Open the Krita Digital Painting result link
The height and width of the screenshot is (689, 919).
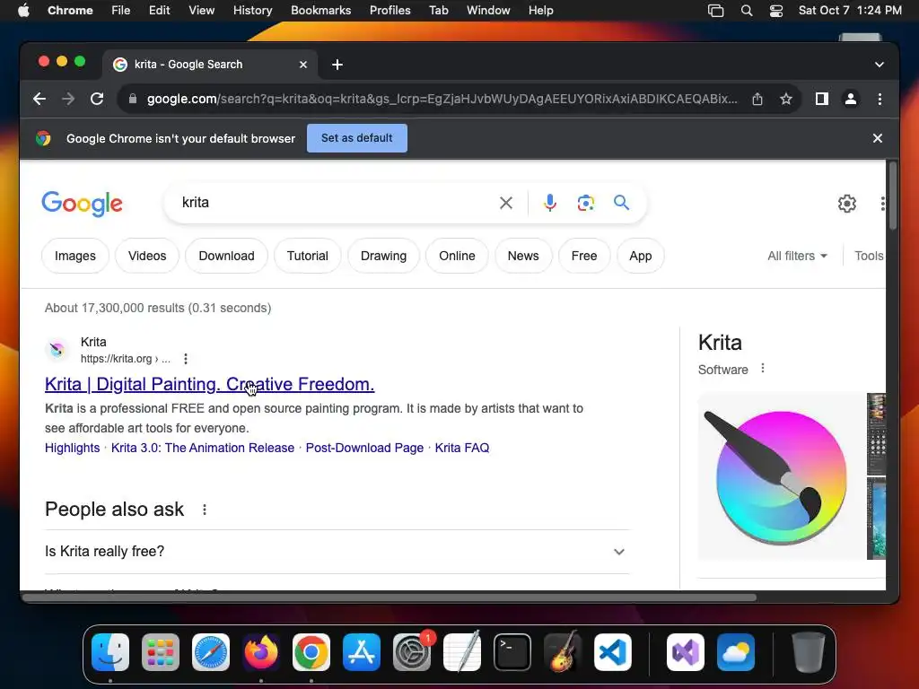tap(209, 384)
